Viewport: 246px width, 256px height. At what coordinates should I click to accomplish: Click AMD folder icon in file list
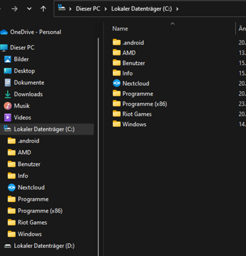pos(117,52)
